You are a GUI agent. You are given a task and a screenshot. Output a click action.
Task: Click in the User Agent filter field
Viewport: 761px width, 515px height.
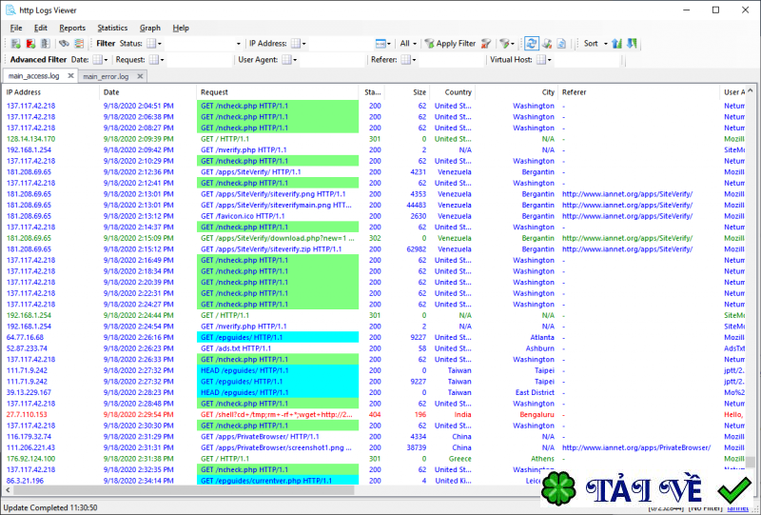[333, 59]
